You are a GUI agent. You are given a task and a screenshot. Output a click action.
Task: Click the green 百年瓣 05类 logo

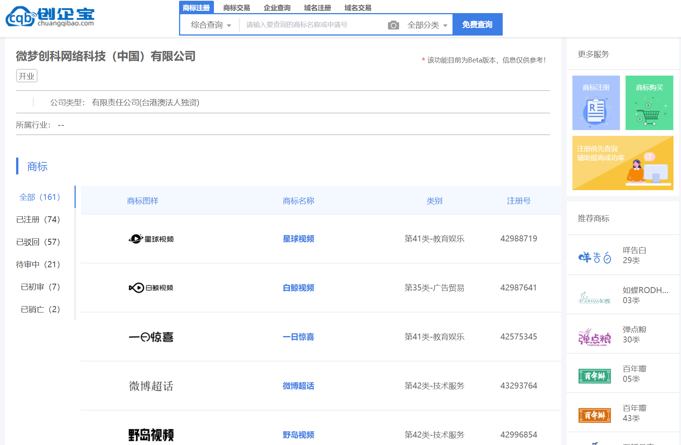594,376
